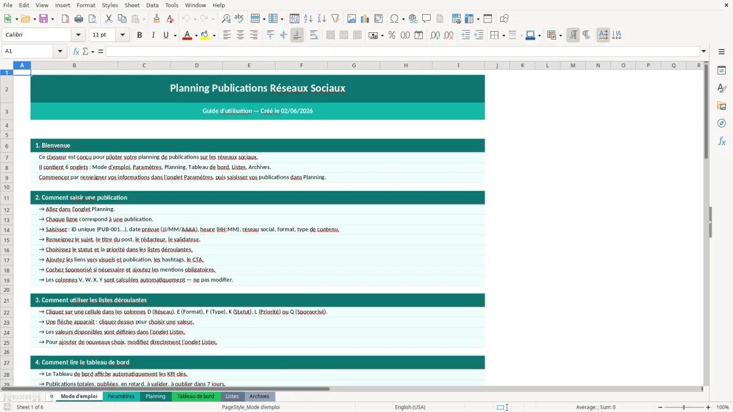Open the Sheet menu
This screenshot has height=412, width=733.
(132, 5)
